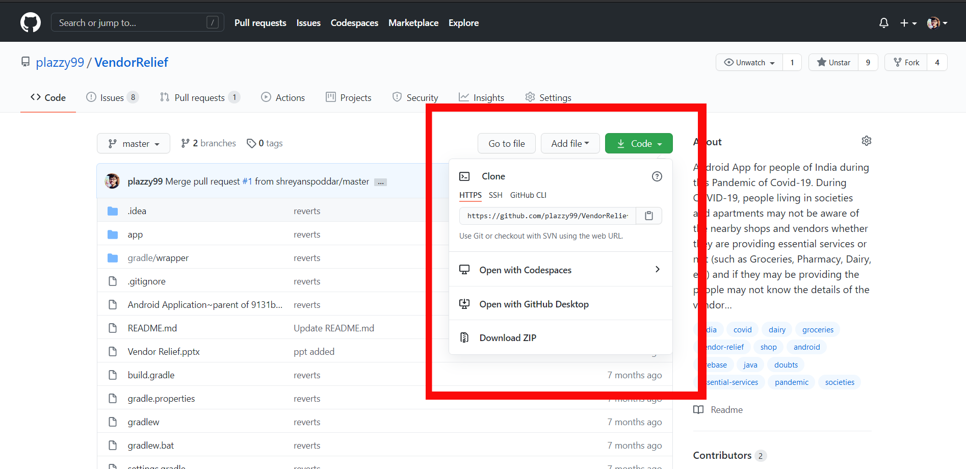Unstar the repository
The image size is (966, 469).
833,62
